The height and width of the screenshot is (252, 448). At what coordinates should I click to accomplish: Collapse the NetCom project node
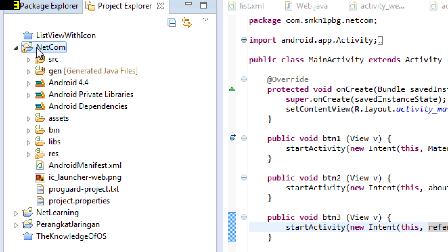pos(16,48)
